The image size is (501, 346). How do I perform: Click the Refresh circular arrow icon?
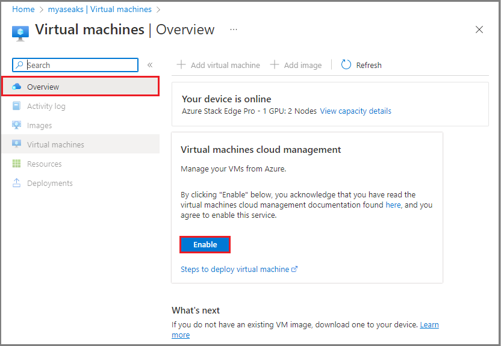coord(346,65)
